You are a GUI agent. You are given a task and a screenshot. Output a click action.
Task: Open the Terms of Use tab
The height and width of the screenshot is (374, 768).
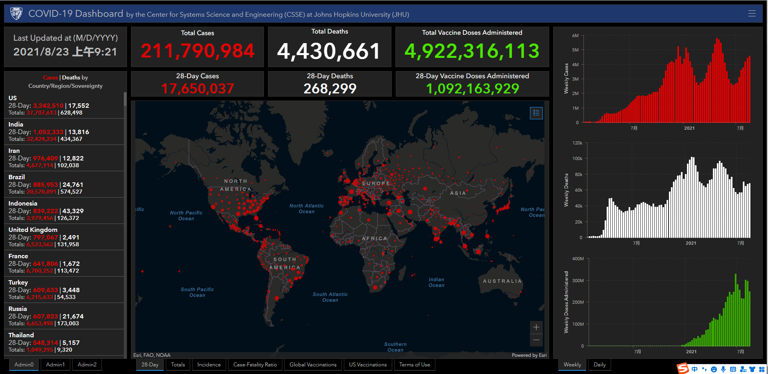(414, 364)
